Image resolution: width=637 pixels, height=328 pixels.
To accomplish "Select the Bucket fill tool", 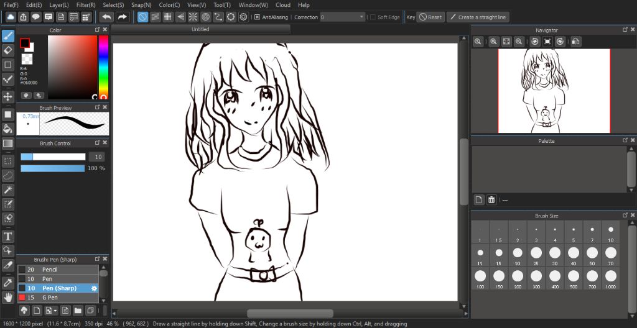I will pyautogui.click(x=7, y=129).
